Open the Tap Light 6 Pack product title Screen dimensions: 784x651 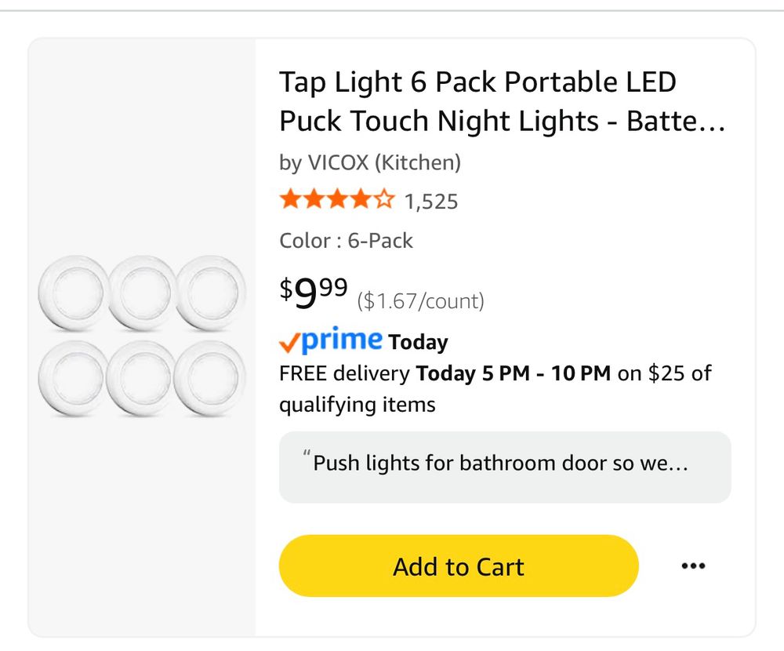click(x=502, y=102)
